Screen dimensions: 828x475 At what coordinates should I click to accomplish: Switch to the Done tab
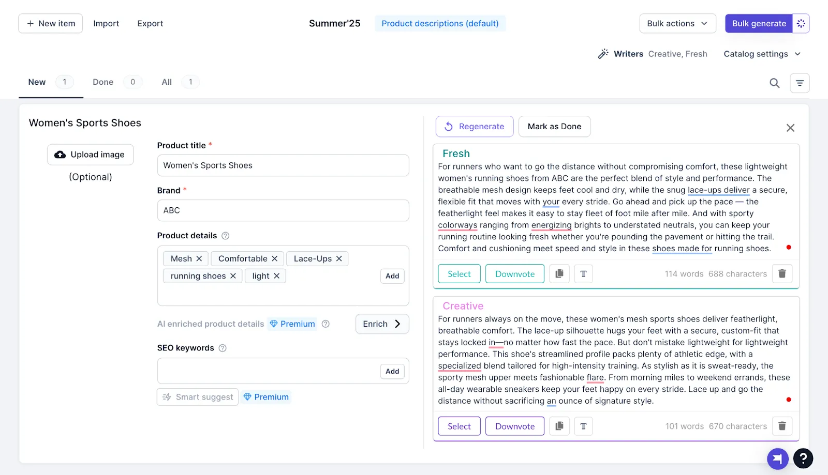point(117,82)
